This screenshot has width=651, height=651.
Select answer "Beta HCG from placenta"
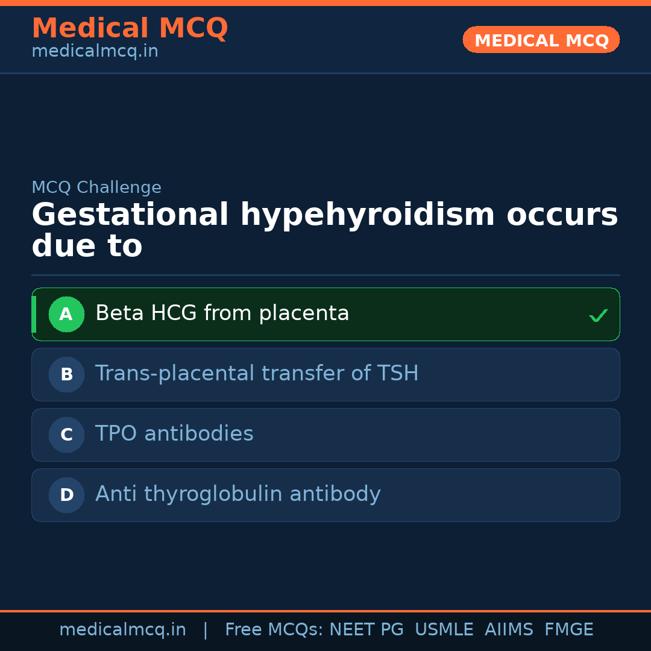point(222,313)
